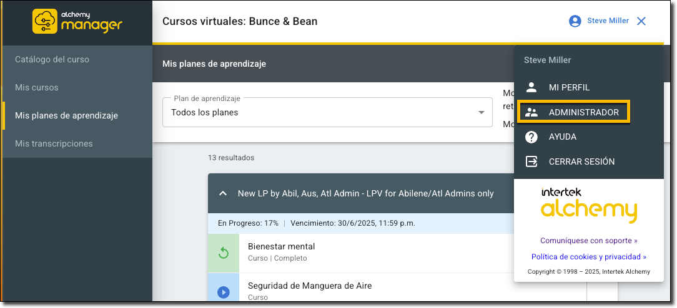Select CERRAR SESIÓN to log out
Screen dimensions: 677x308
(581, 161)
